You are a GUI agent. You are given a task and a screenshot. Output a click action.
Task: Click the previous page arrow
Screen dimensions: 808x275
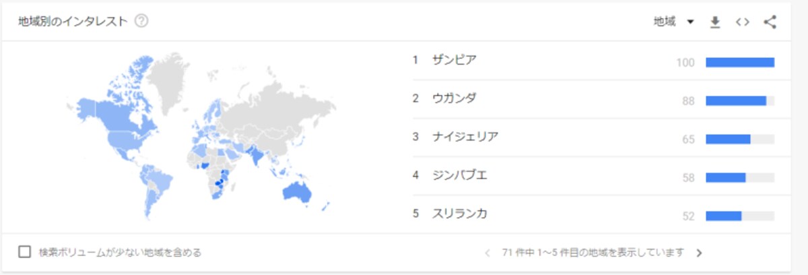(487, 253)
